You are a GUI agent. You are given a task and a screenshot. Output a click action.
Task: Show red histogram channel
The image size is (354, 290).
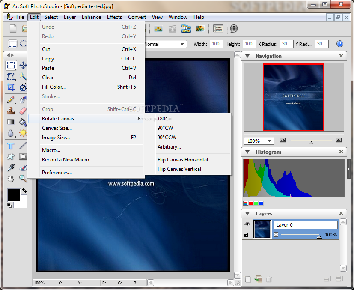(251, 203)
